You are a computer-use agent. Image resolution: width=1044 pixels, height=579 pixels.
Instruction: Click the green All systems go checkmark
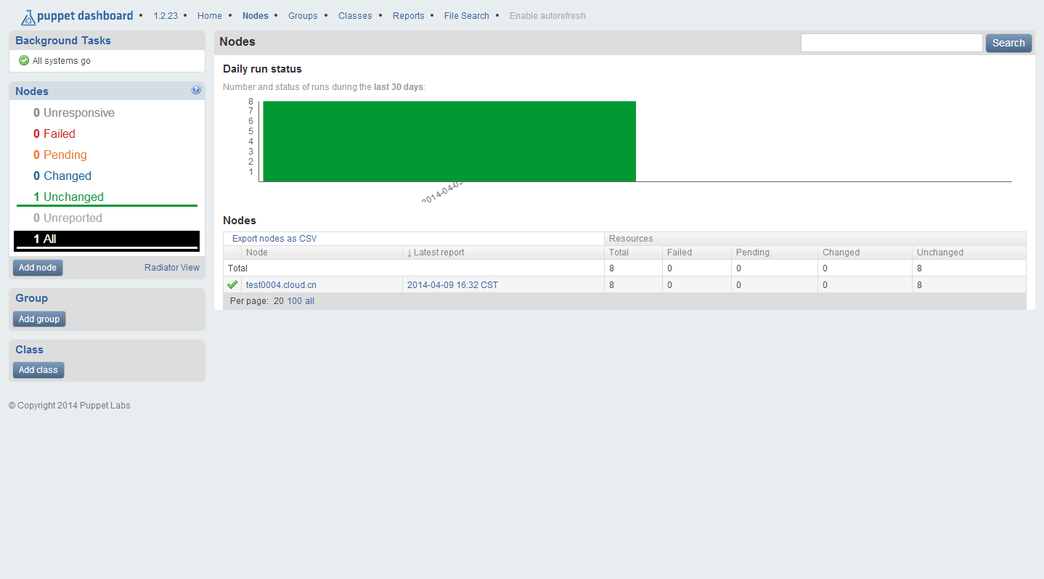pos(24,61)
